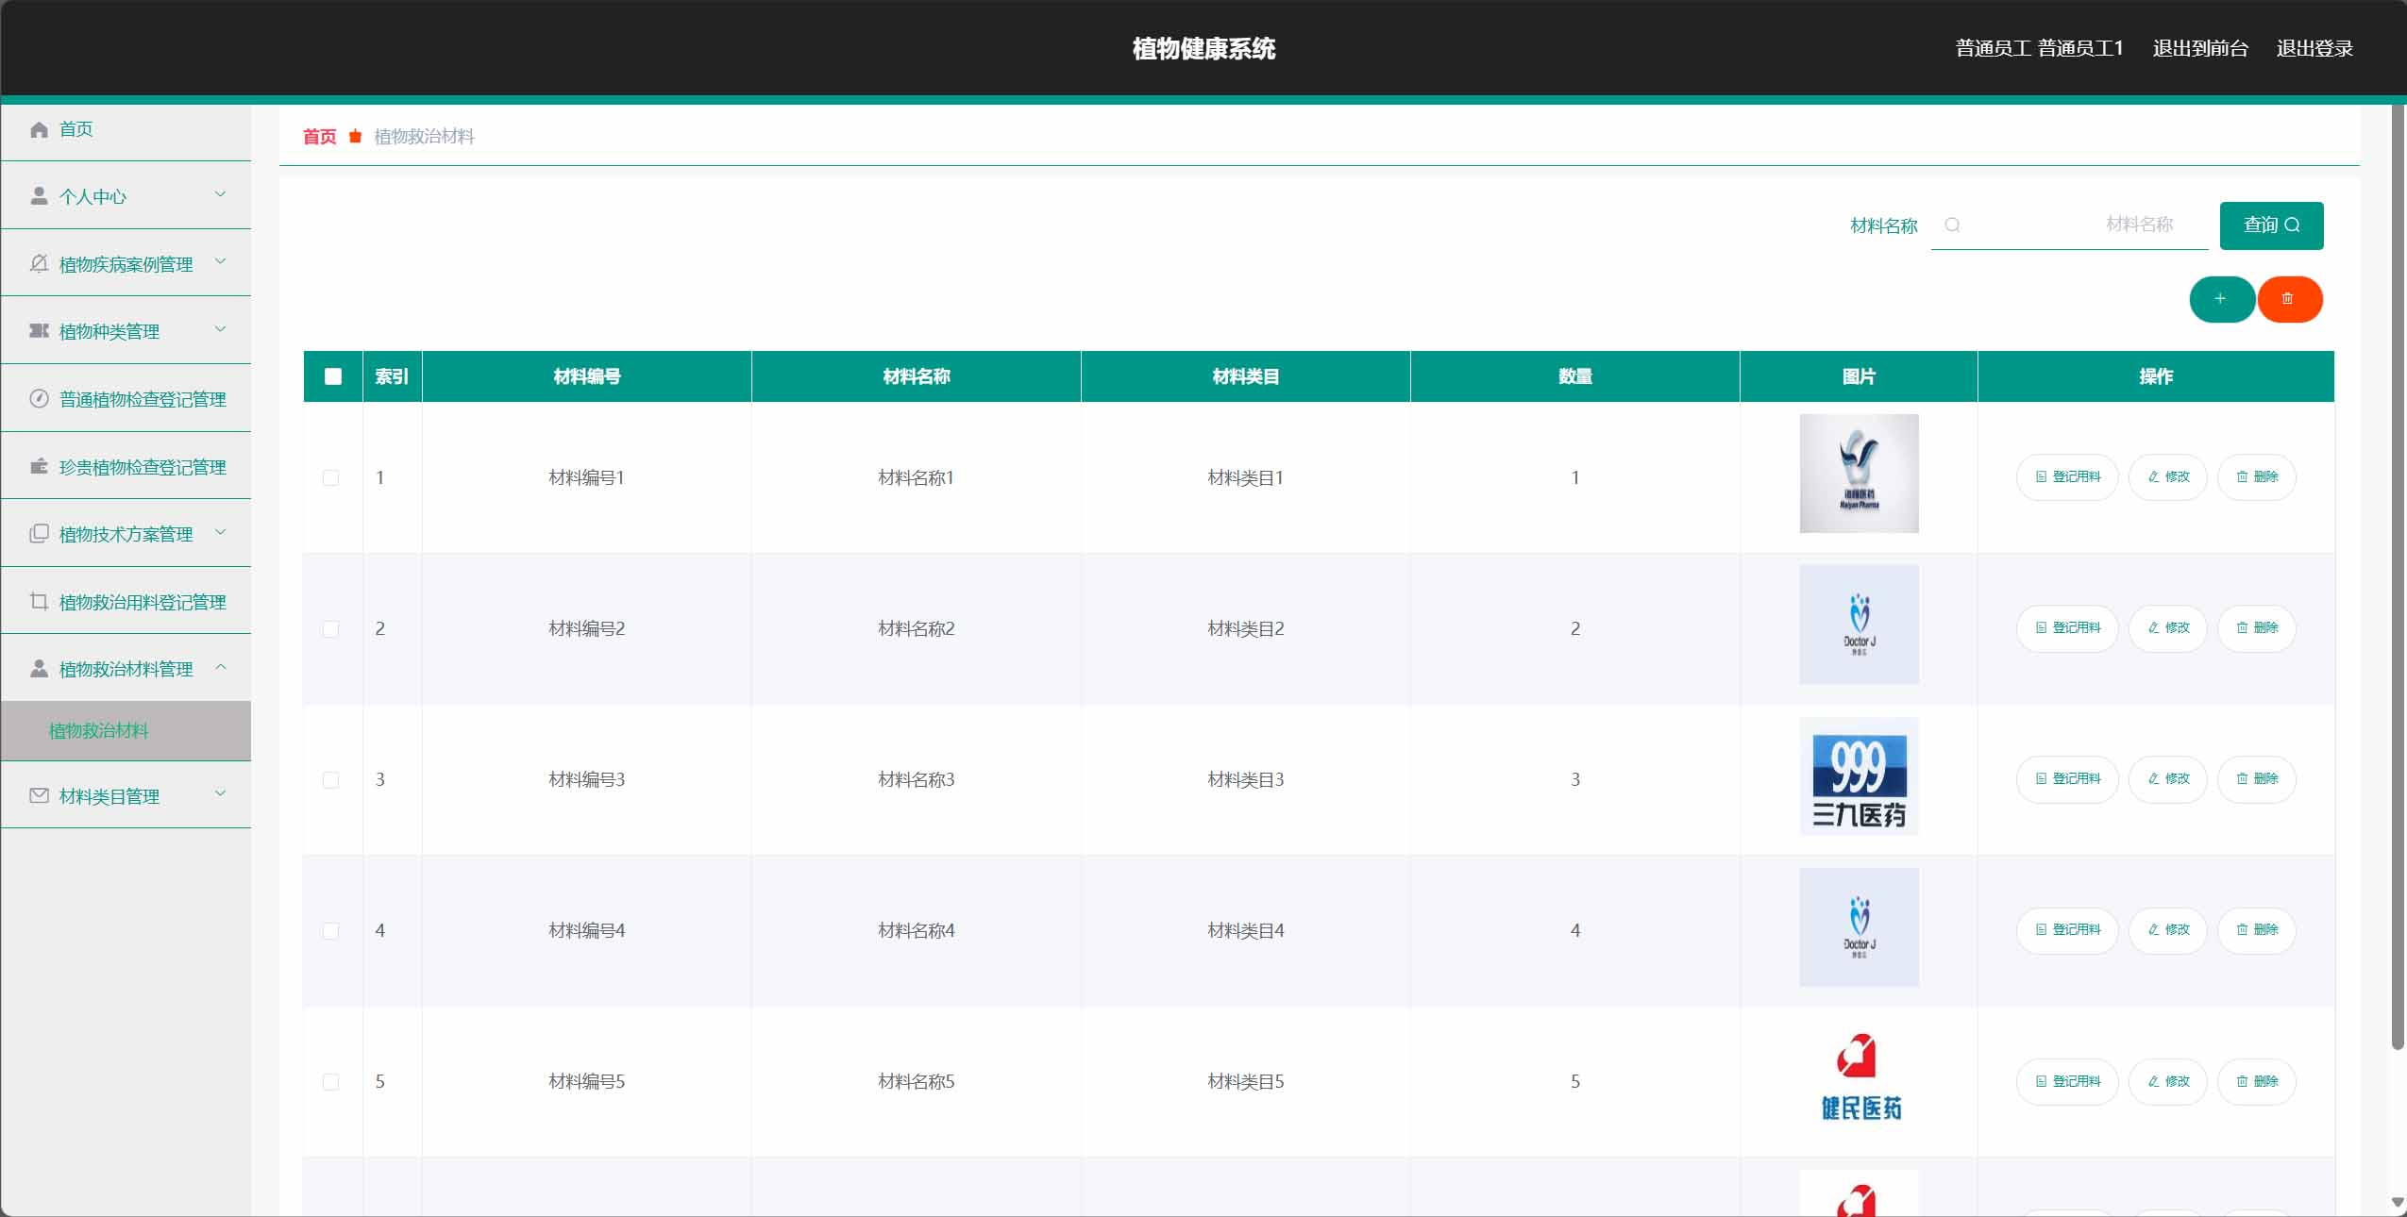Viewport: 2407px width, 1217px height.
Task: Click 登记用料 for 材料名称1 row
Action: pyautogui.click(x=2066, y=477)
